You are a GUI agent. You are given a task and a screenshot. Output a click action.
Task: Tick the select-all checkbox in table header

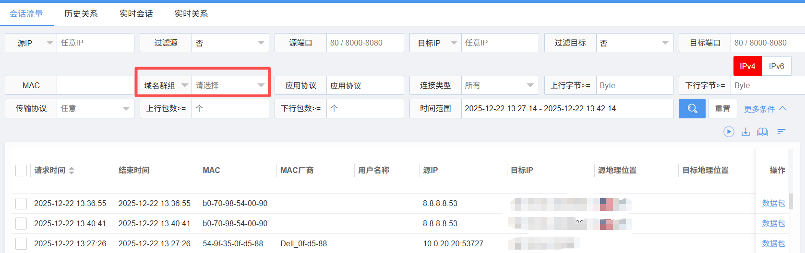coord(21,171)
